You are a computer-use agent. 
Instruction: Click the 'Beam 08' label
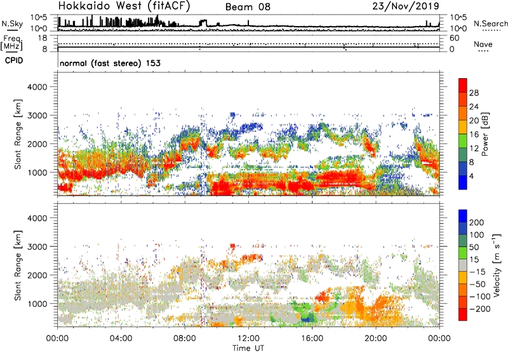click(x=248, y=7)
